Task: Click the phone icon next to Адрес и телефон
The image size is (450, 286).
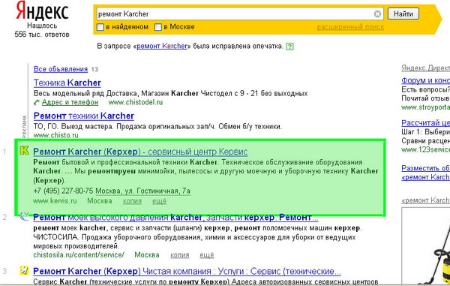Action: click(x=37, y=102)
